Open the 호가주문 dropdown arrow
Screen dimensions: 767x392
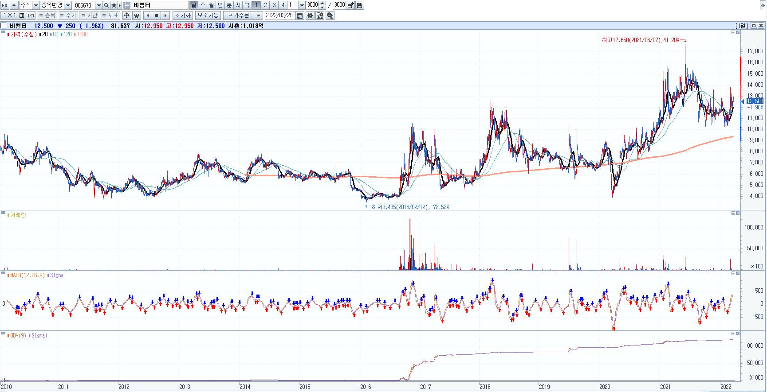(x=258, y=16)
